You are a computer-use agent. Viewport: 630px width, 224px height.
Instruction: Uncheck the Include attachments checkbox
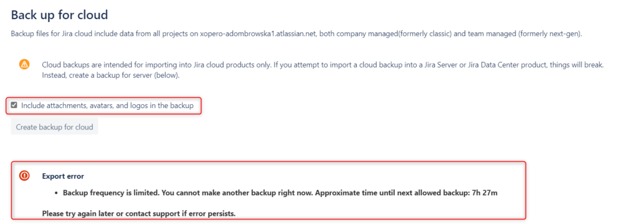[x=14, y=106]
